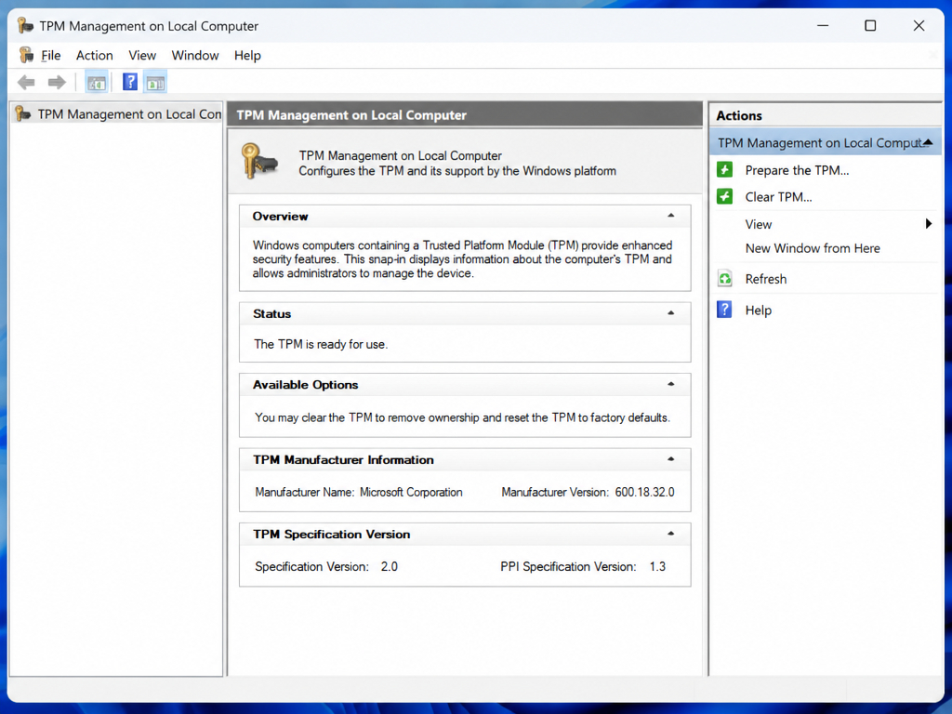Click the green icon beside Prepare the TPM
Image resolution: width=952 pixels, height=714 pixels.
[x=724, y=169]
